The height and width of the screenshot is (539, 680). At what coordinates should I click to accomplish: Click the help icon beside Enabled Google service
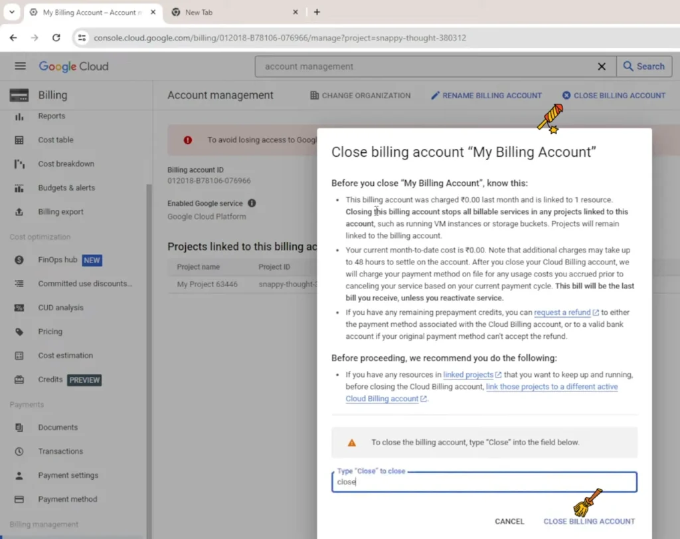point(252,203)
